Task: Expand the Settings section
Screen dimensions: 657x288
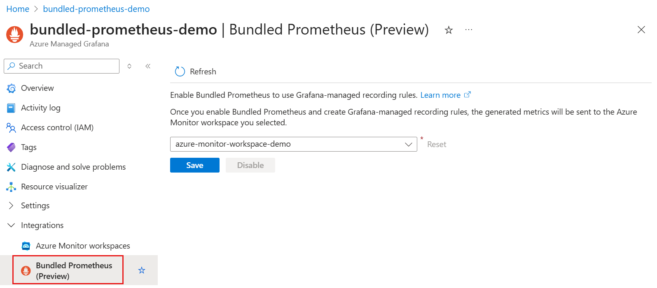Action: point(11,205)
